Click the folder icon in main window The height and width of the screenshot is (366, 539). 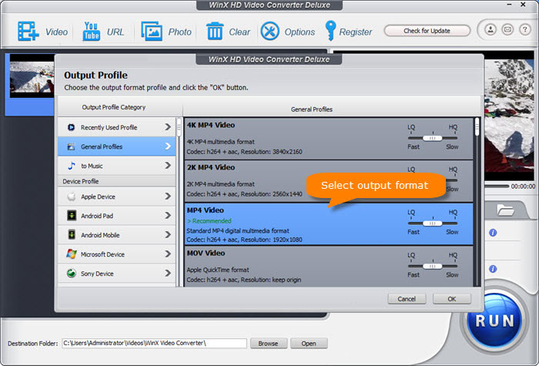(505, 210)
